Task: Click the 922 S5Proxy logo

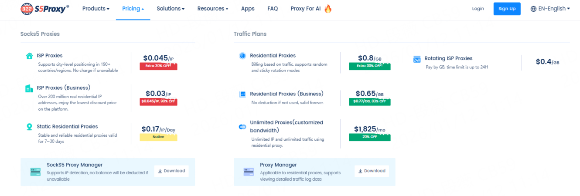Action: [x=45, y=9]
